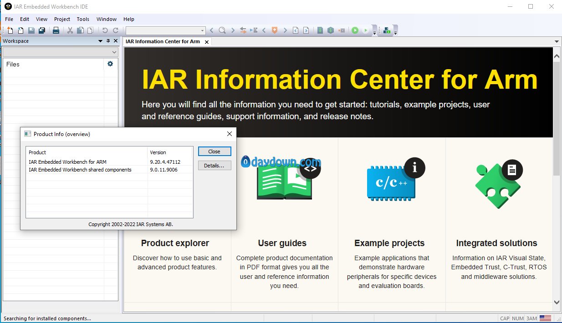The image size is (562, 323).
Task: Click the Files column header
Action: point(54,64)
